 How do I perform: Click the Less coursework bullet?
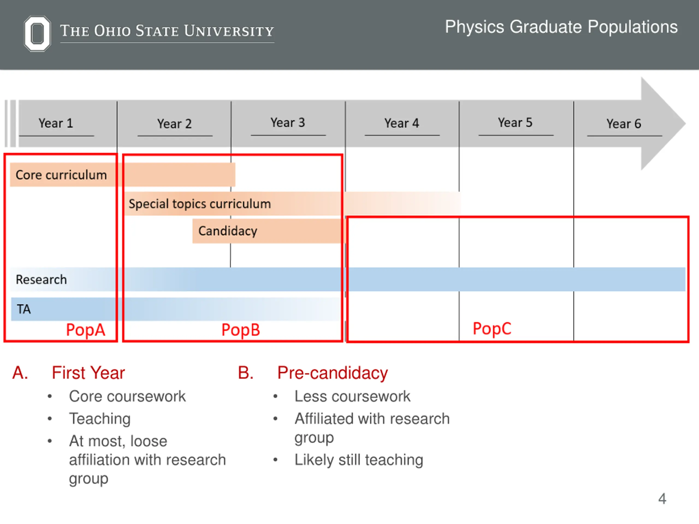pos(352,396)
